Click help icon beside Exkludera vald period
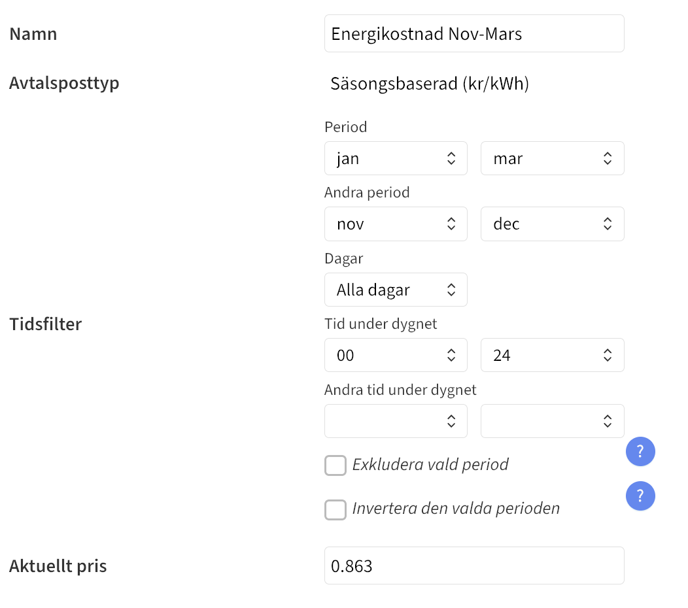Image resolution: width=688 pixels, height=608 pixels. [640, 452]
